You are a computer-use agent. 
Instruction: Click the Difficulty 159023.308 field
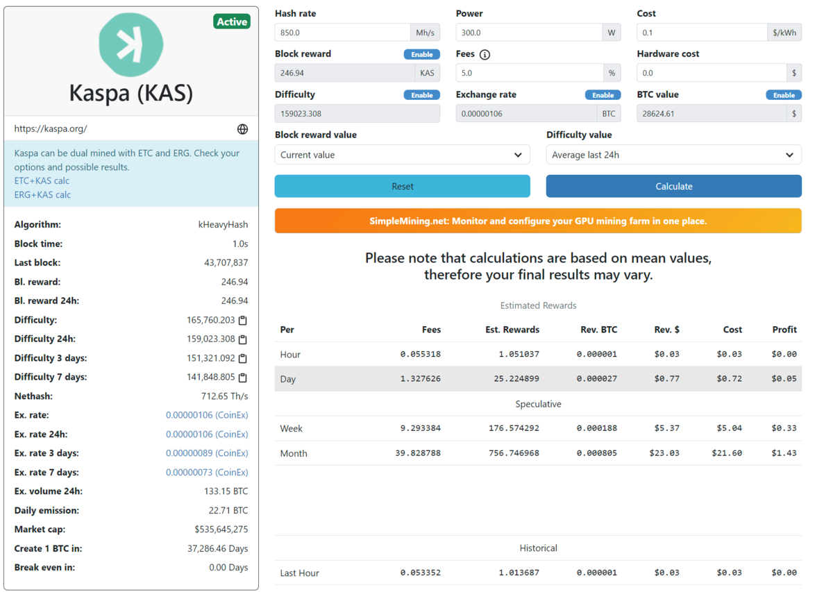click(357, 113)
